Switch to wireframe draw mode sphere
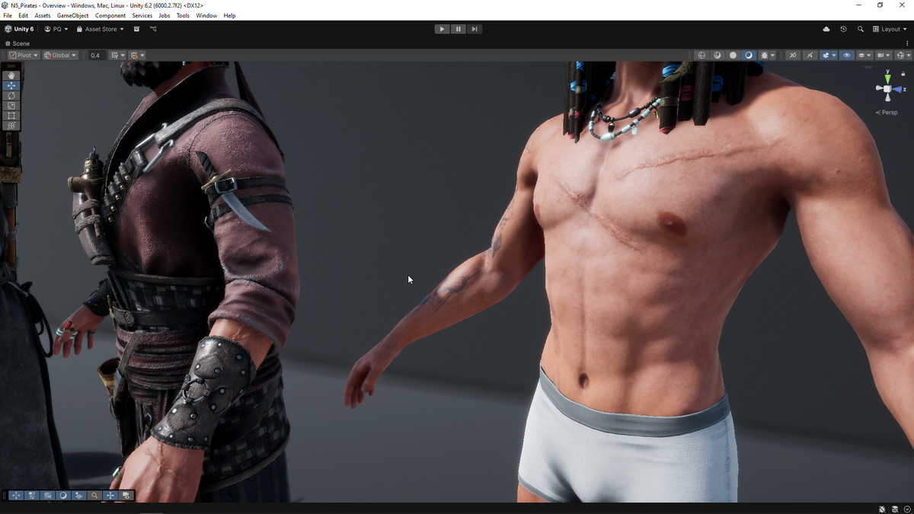The image size is (914, 514). (x=701, y=56)
